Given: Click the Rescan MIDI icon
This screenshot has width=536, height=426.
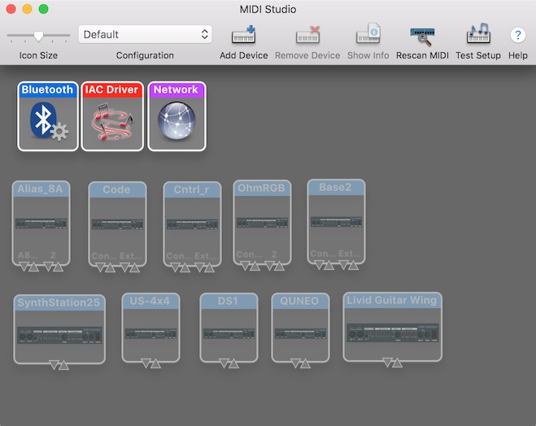Looking at the screenshot, I should point(422,36).
